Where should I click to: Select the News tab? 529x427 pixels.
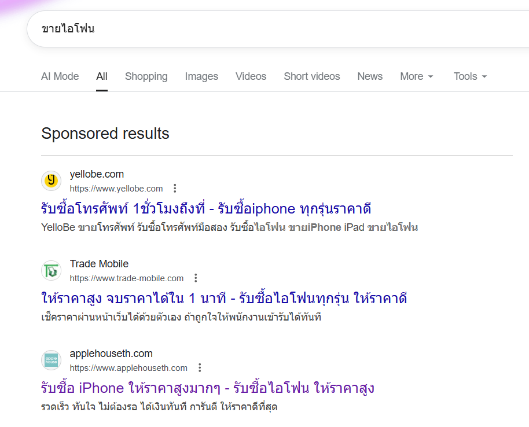(x=370, y=76)
